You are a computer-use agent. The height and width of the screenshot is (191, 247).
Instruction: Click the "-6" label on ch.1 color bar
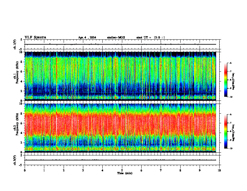click(230, 63)
